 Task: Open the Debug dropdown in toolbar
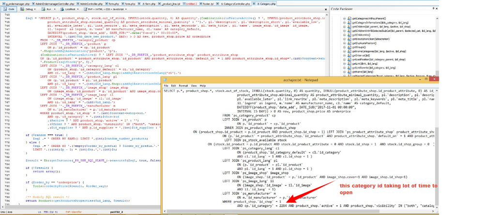29,9
